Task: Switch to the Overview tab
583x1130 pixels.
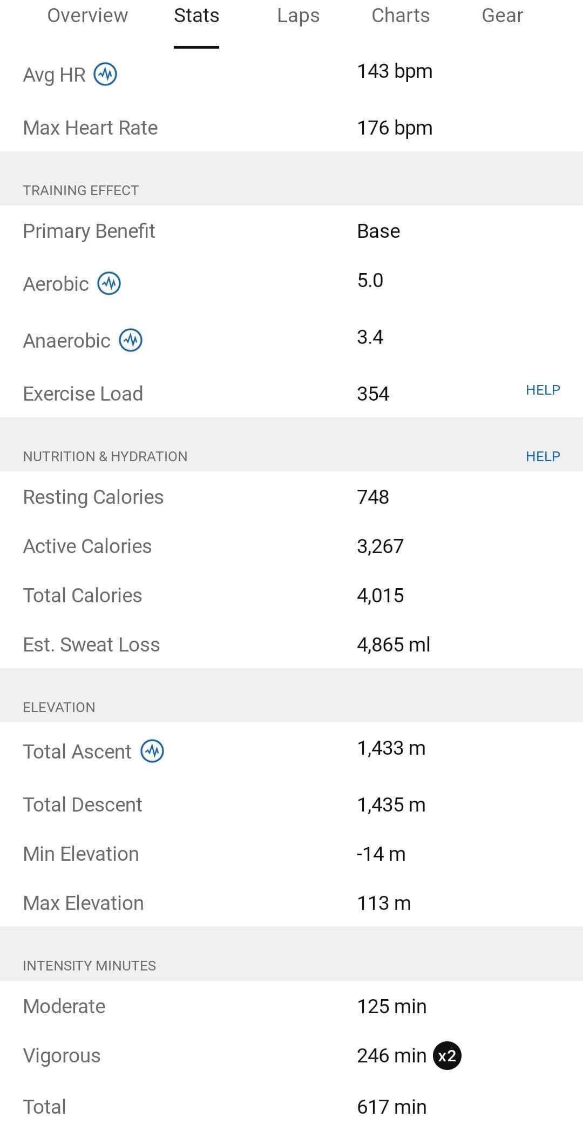Action: click(87, 16)
